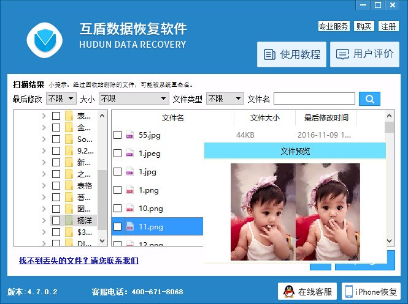
Task: Click the 2016-11-09 modified date
Action: (x=324, y=135)
